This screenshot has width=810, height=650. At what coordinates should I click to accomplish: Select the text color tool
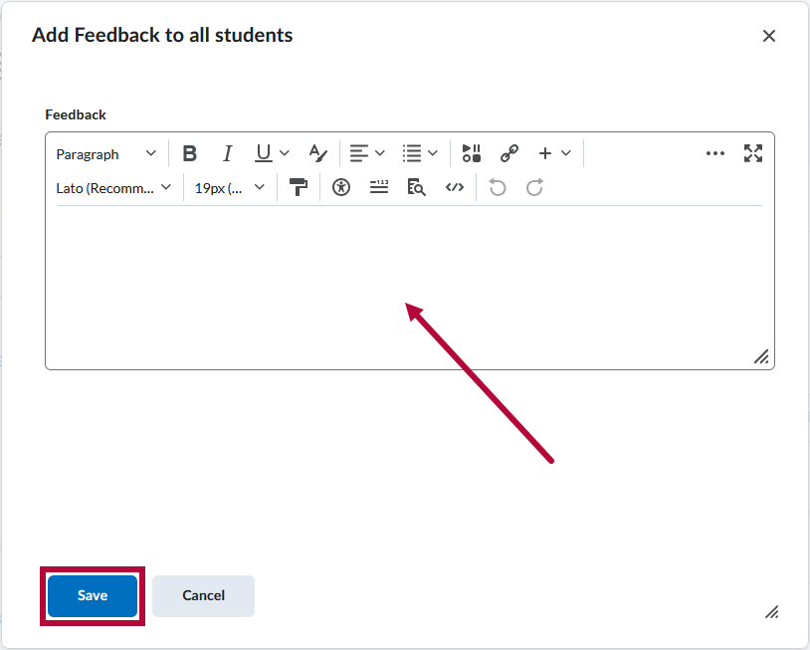(317, 153)
